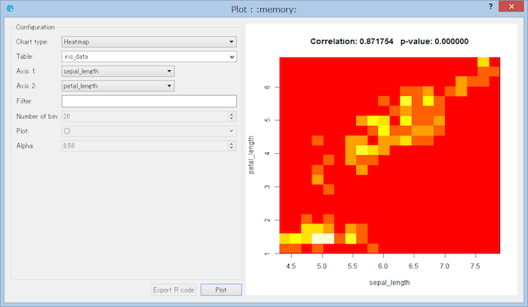Image resolution: width=528 pixels, height=307 pixels.
Task: Click the 7.5 x-axis tick label
Action: 475,266
